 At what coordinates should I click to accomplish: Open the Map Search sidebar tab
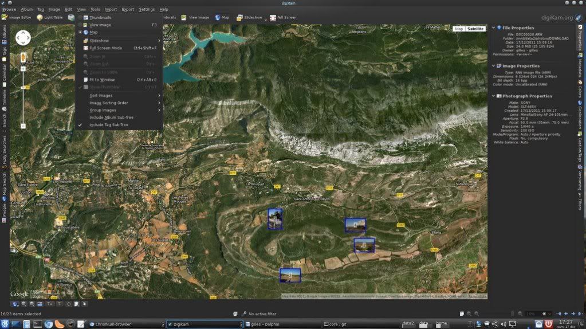(x=4, y=186)
